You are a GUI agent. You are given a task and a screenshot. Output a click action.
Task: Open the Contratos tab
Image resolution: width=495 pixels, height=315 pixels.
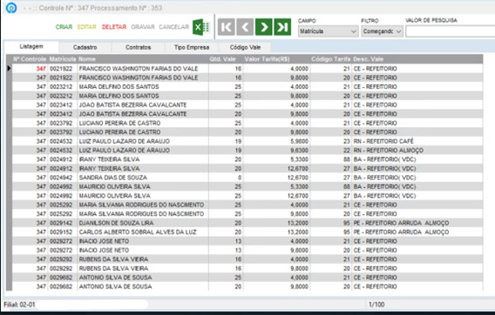click(138, 47)
